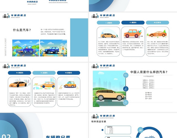This screenshot has width=177, height=138.
Task: Click mechanic logo on the 韩国车 slide
Action: pos(6,66)
